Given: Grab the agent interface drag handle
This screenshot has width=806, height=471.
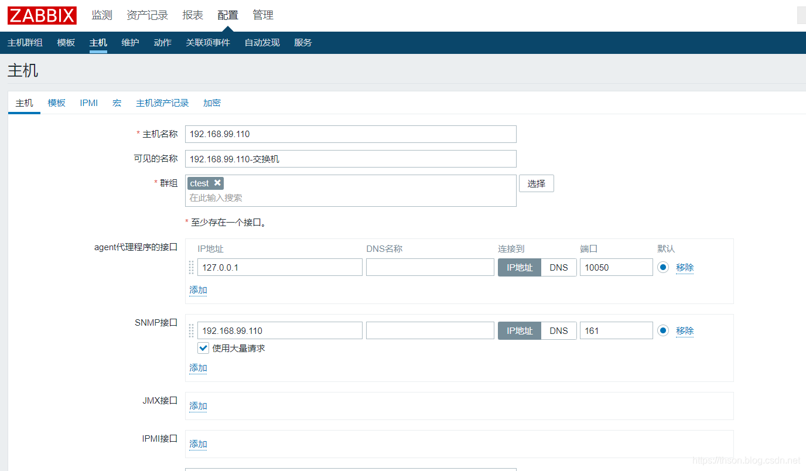Looking at the screenshot, I should pyautogui.click(x=191, y=267).
